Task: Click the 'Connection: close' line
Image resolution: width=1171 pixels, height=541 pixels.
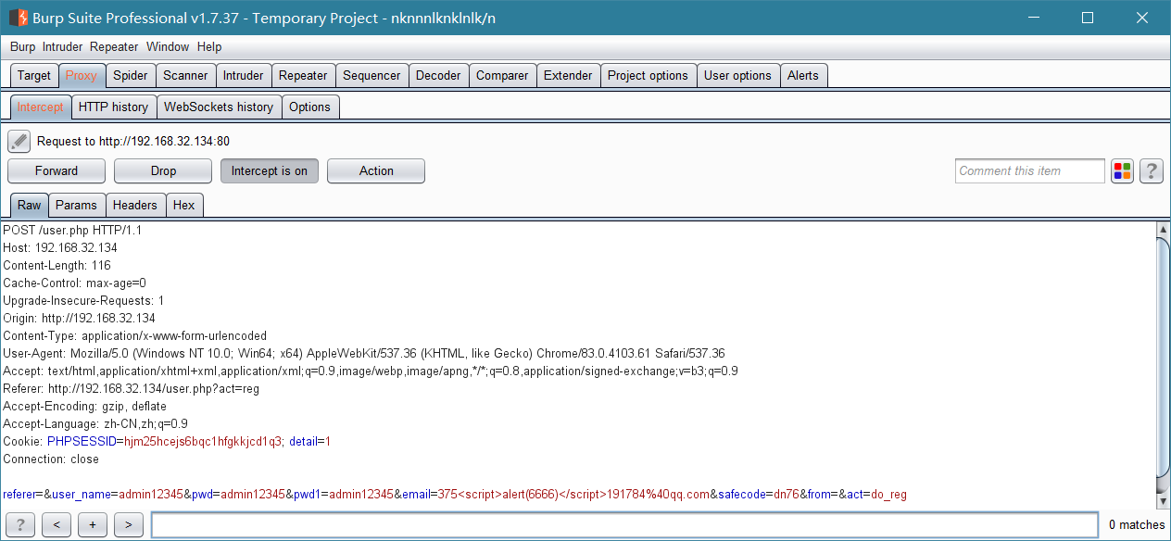Action: tap(51, 459)
